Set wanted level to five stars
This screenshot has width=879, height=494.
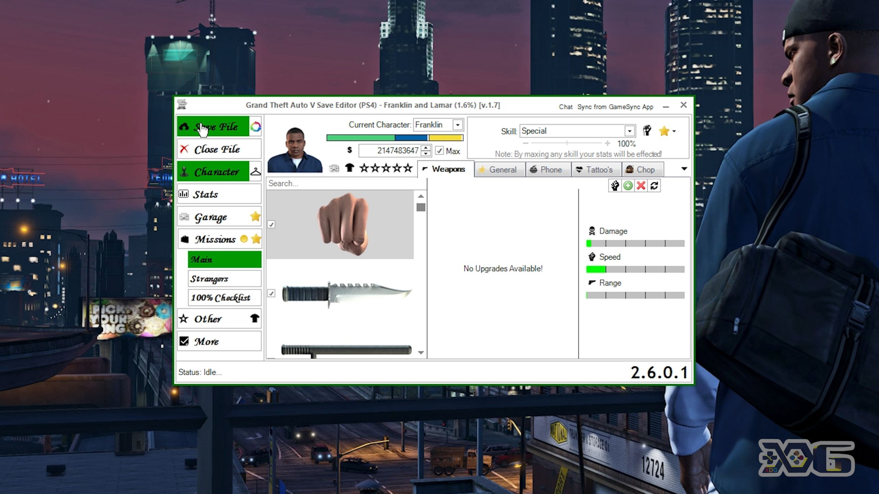point(408,168)
